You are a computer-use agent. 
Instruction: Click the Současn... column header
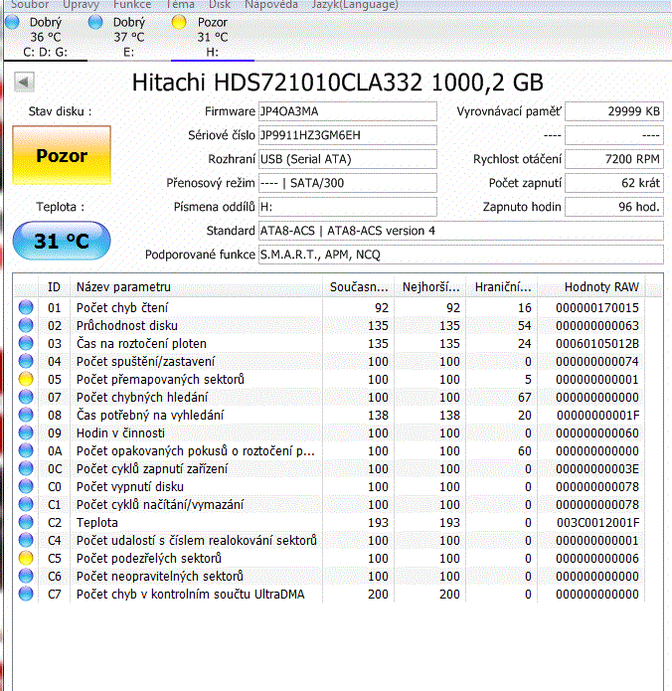358,287
